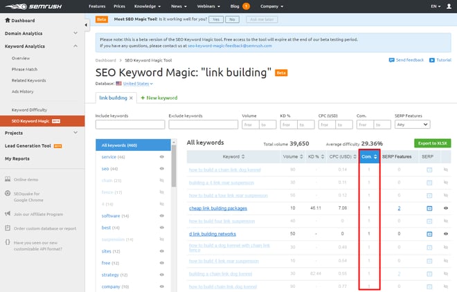The image size is (457, 292).
Task: Open Prices menu item
Action: [120, 6]
